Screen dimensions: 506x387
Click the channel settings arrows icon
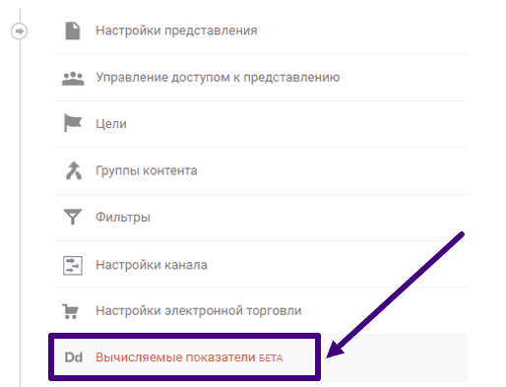pyautogui.click(x=73, y=265)
